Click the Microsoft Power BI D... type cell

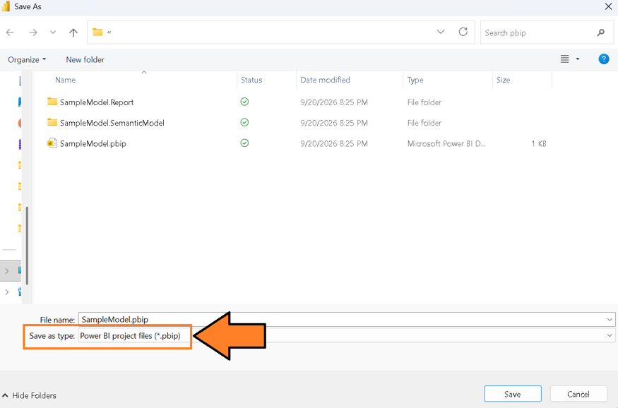click(x=446, y=144)
